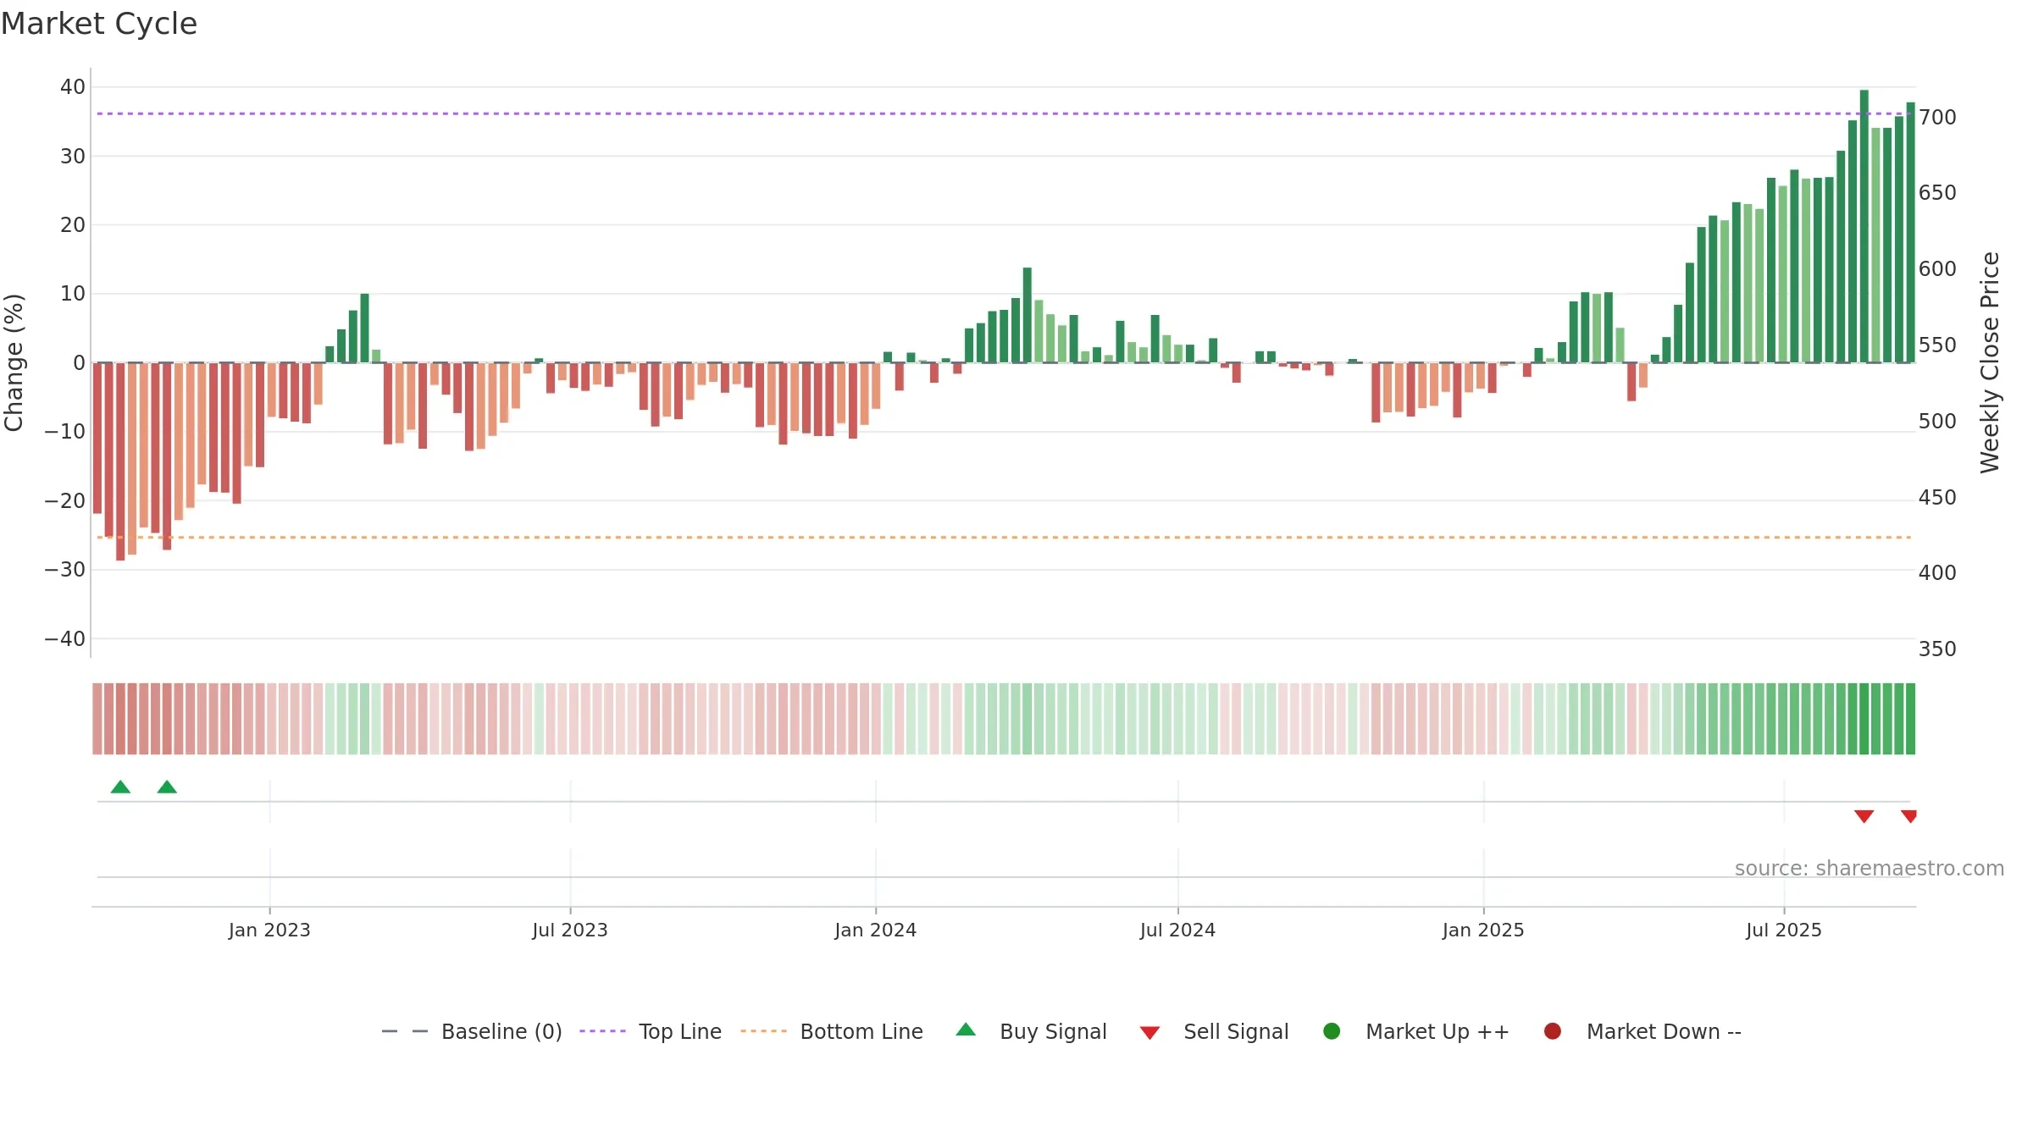Click the −30 tick on Change axis
The image size is (2033, 1143).
tap(65, 569)
